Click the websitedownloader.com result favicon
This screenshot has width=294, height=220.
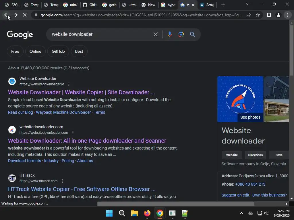pyautogui.click(x=12, y=130)
